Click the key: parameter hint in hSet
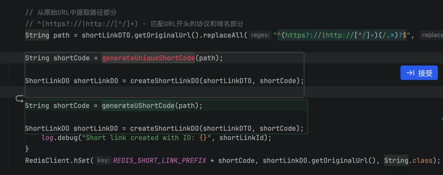The image size is (443, 175). (x=103, y=161)
